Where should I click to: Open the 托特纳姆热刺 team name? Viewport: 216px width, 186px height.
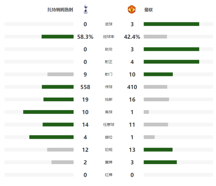pyautogui.click(x=60, y=10)
